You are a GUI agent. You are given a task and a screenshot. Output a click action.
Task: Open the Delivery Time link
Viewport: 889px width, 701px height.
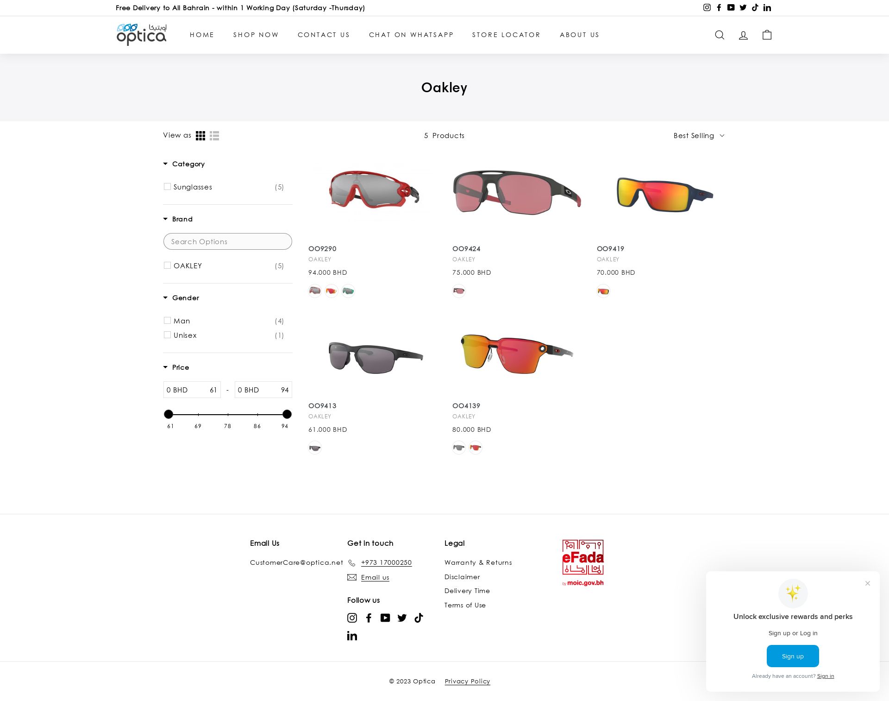[x=467, y=591]
